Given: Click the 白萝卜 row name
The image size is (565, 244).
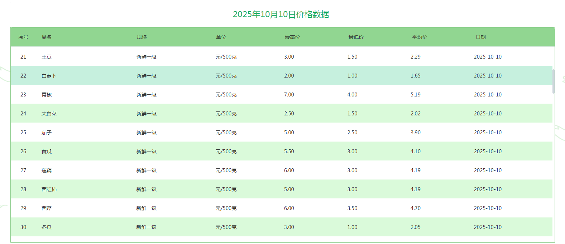Looking at the screenshot, I should click(x=49, y=76).
